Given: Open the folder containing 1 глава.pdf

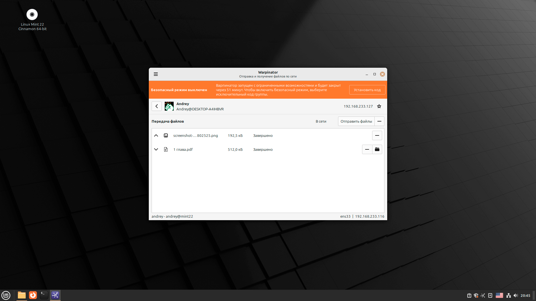Looking at the screenshot, I should coord(377,149).
